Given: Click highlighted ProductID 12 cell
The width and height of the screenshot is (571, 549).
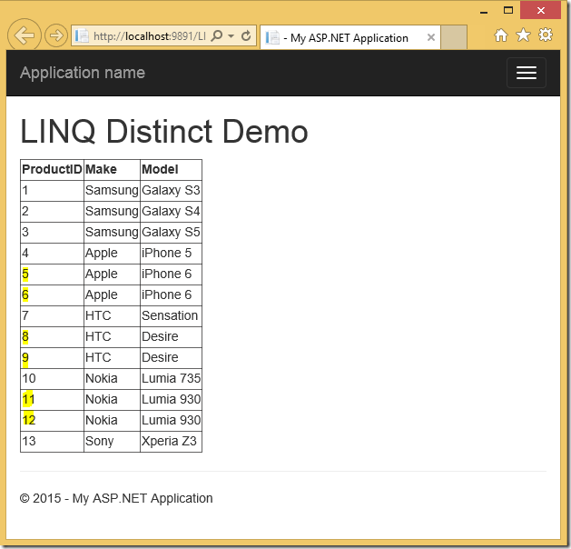Looking at the screenshot, I should coord(52,420).
